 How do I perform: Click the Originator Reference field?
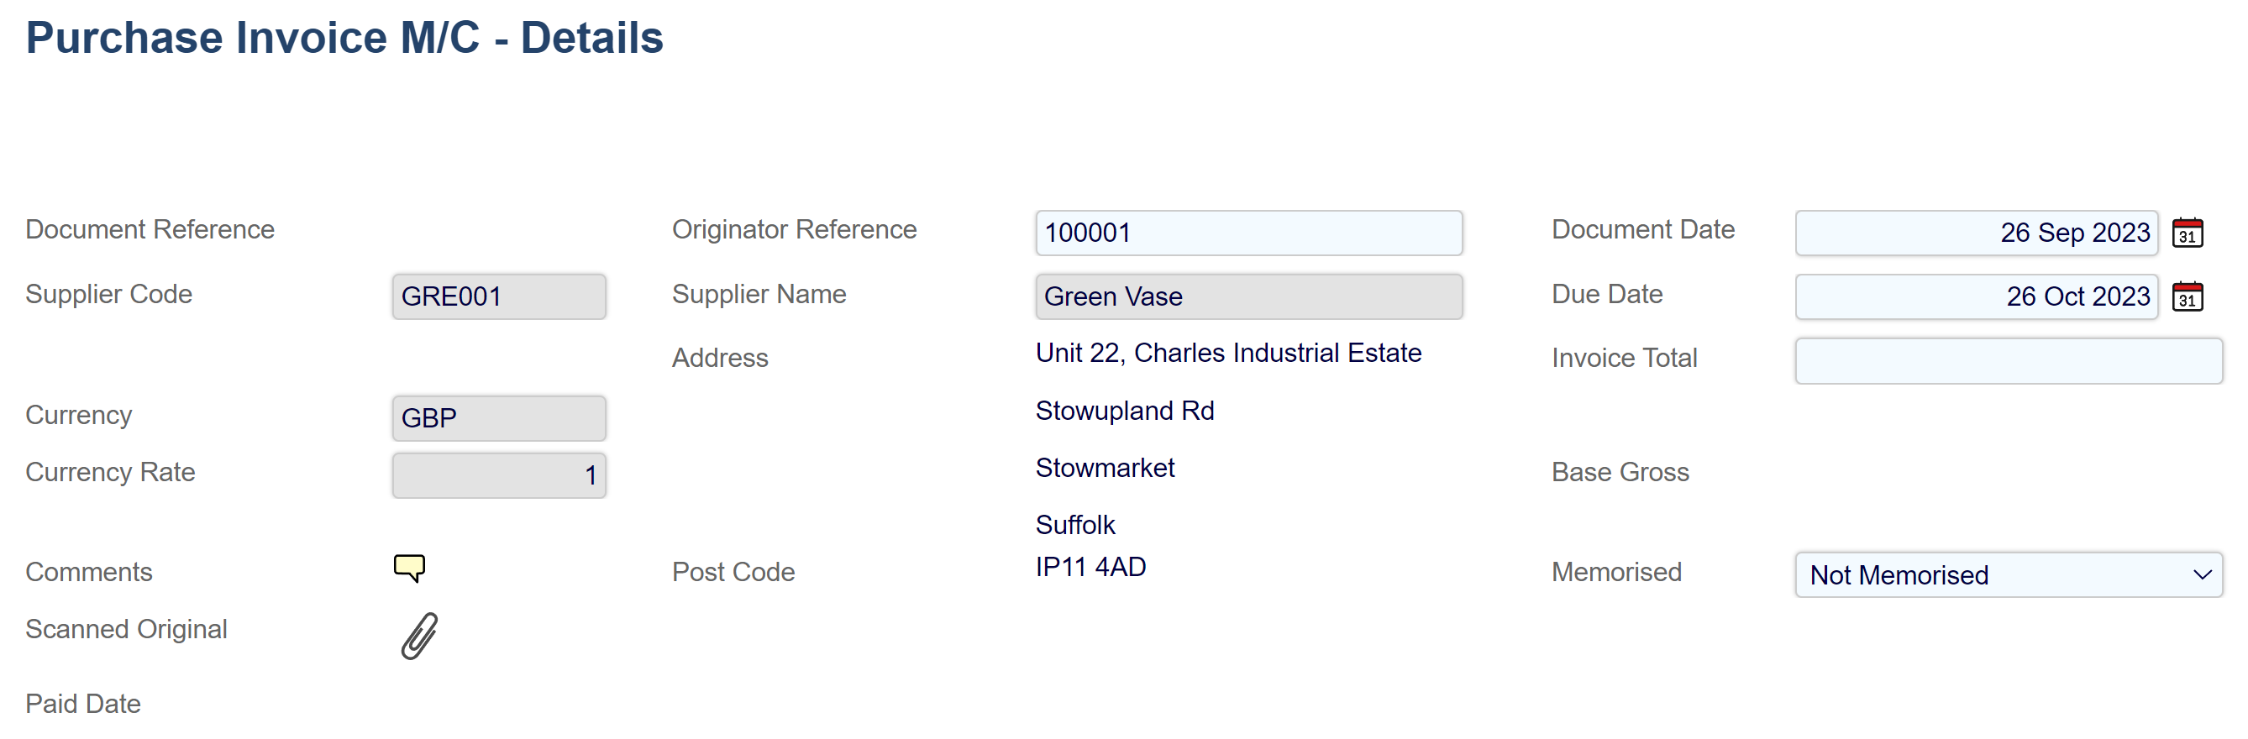click(x=1248, y=233)
